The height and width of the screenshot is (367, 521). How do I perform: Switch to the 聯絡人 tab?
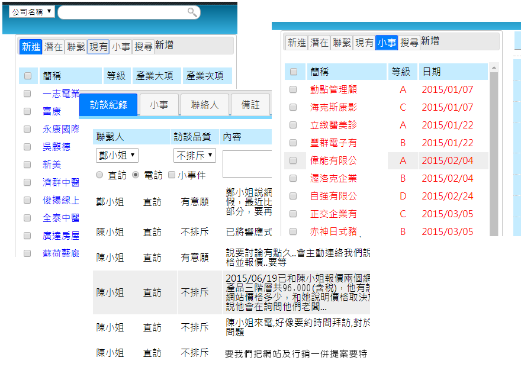(x=204, y=105)
